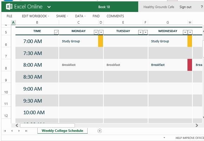Select Monday's Study Group cell

[x=78, y=41]
